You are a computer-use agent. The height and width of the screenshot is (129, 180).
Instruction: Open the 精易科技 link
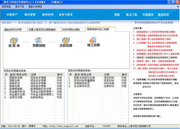(x=163, y=14)
